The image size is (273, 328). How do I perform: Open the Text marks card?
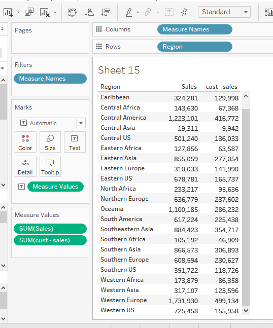pyautogui.click(x=75, y=142)
